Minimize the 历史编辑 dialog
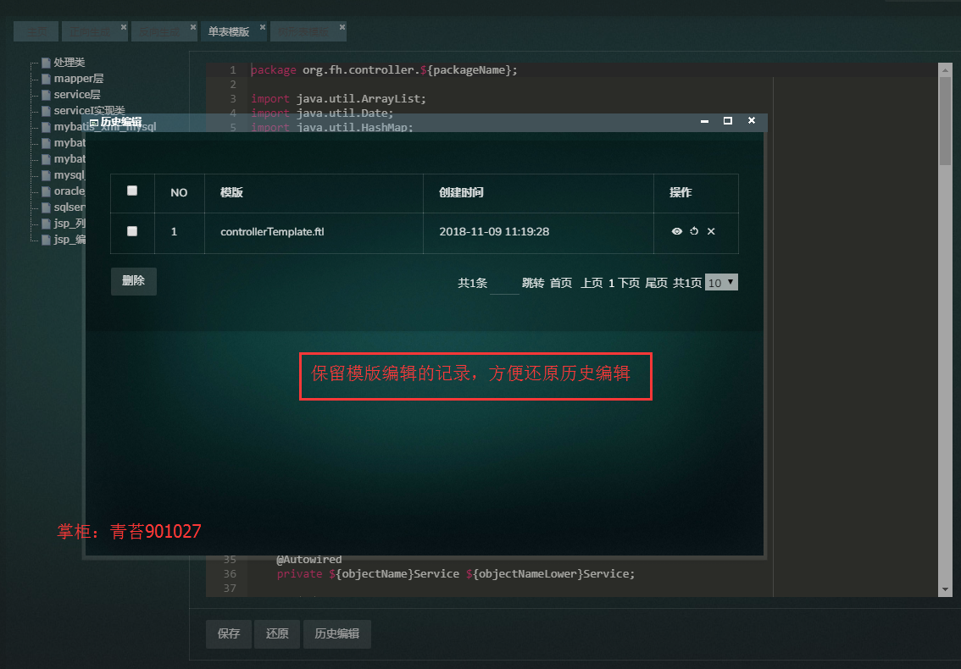This screenshot has height=669, width=961. click(x=705, y=121)
